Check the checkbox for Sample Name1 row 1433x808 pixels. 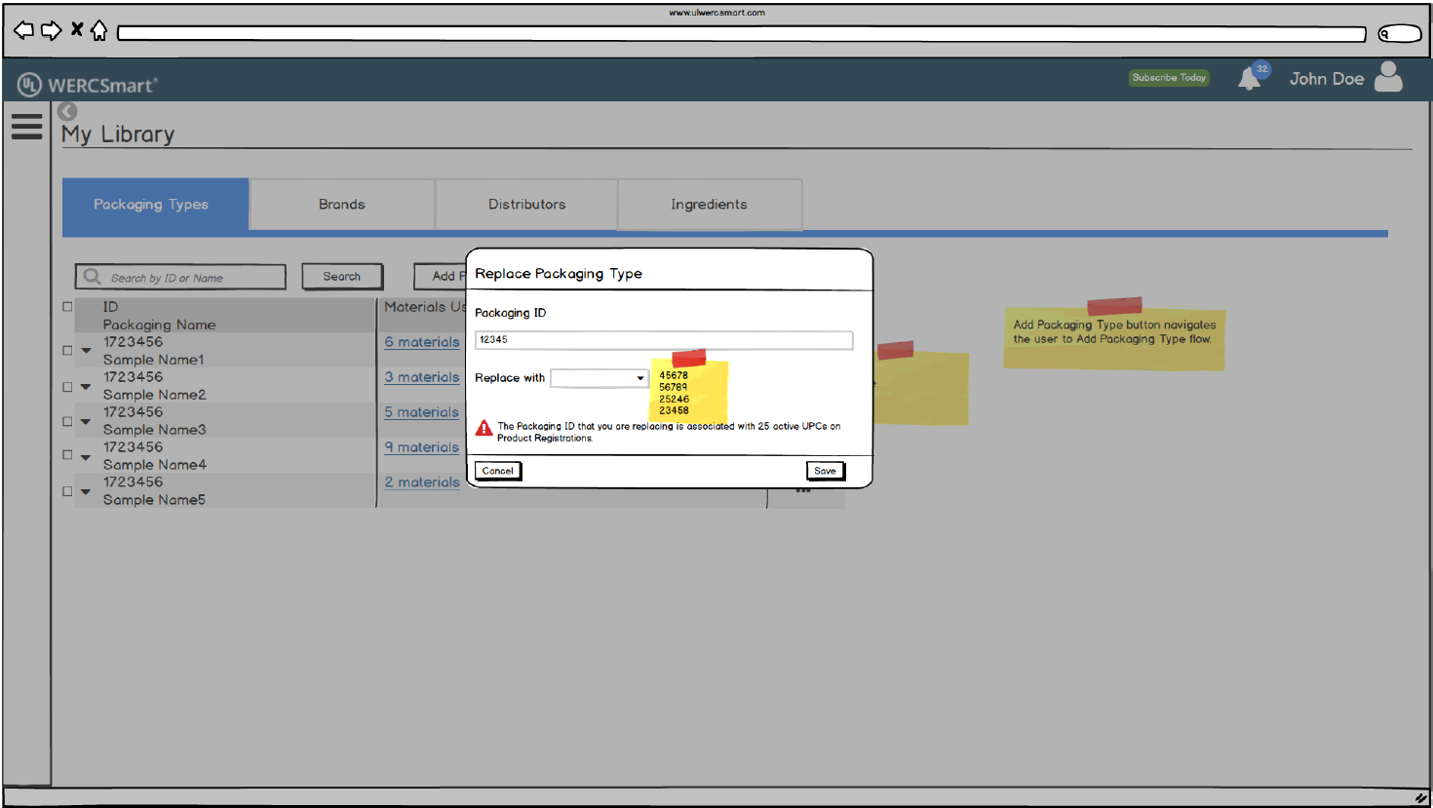point(67,350)
